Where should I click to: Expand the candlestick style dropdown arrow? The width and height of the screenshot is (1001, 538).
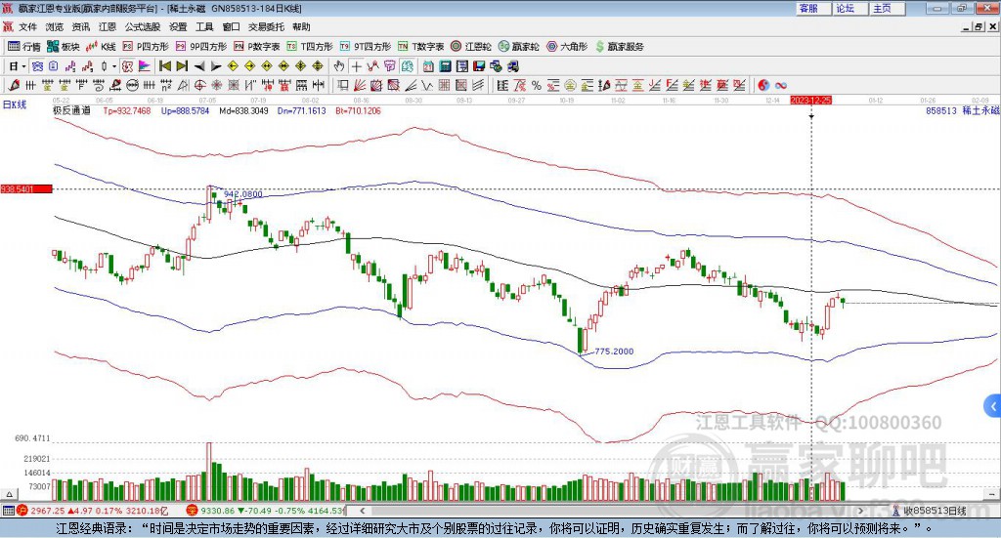114,66
